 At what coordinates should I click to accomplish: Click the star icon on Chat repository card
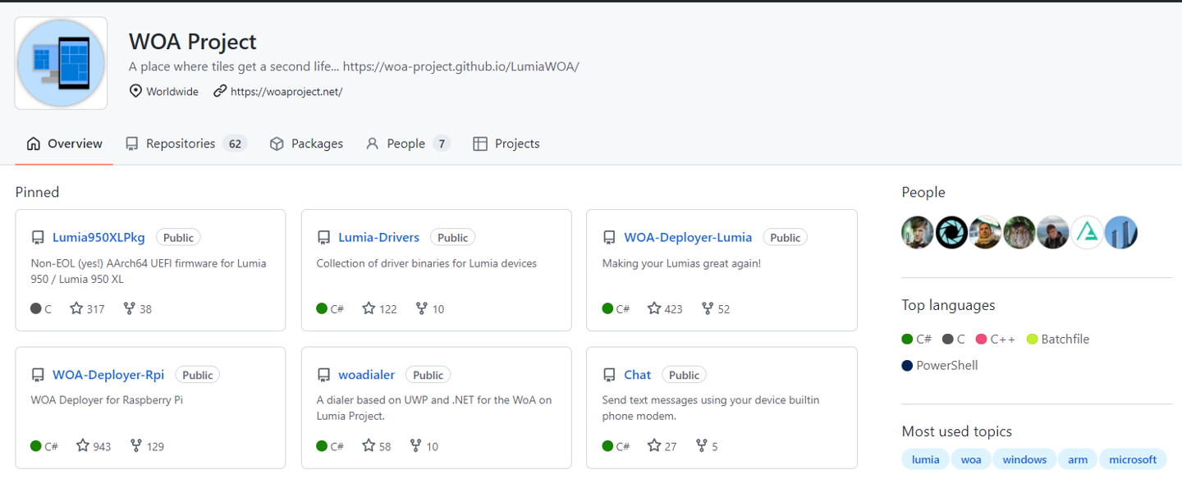(x=654, y=446)
